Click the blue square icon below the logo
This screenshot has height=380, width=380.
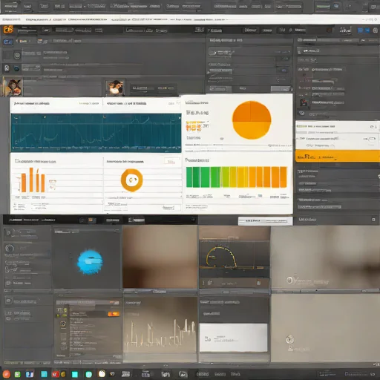click(7, 42)
